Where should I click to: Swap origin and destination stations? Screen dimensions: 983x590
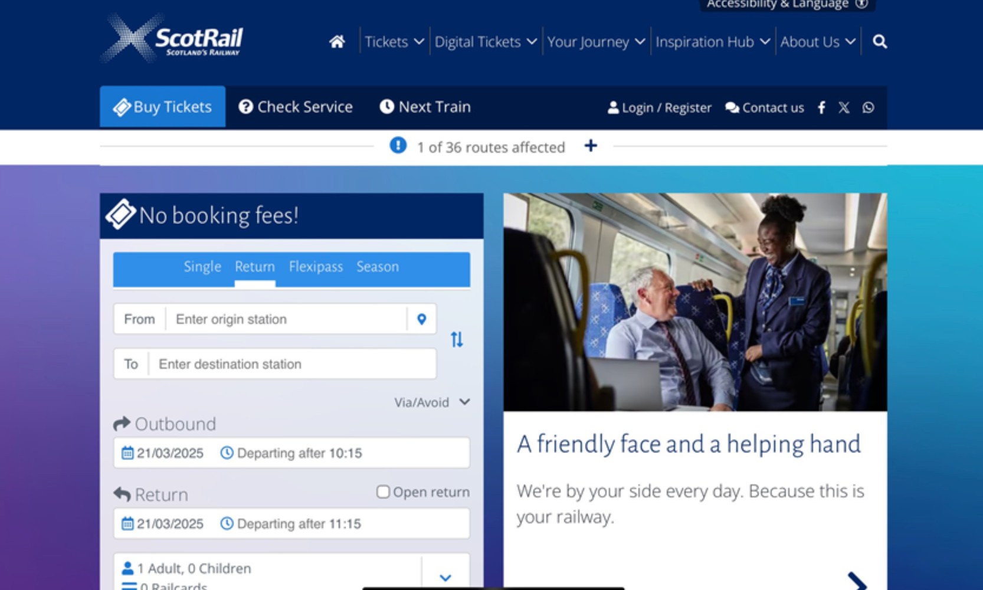pos(457,339)
